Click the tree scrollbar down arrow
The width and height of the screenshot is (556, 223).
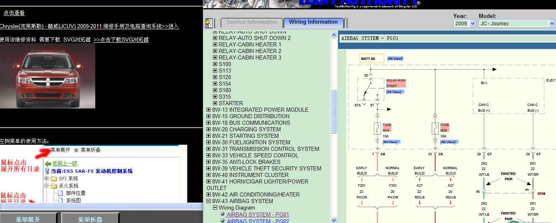coord(334,220)
